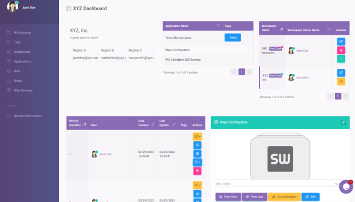Image resolution: width=355 pixels, height=202 pixels.
Task: Click the General Information info icon
Action: (x=9, y=116)
